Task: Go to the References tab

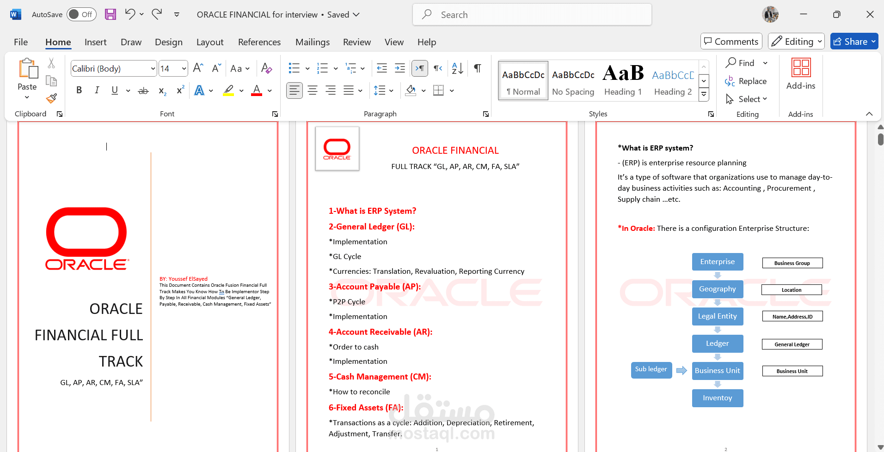Action: (x=259, y=42)
